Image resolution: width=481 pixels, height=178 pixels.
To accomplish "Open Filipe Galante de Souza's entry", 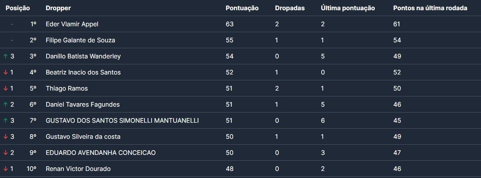I will coord(80,40).
